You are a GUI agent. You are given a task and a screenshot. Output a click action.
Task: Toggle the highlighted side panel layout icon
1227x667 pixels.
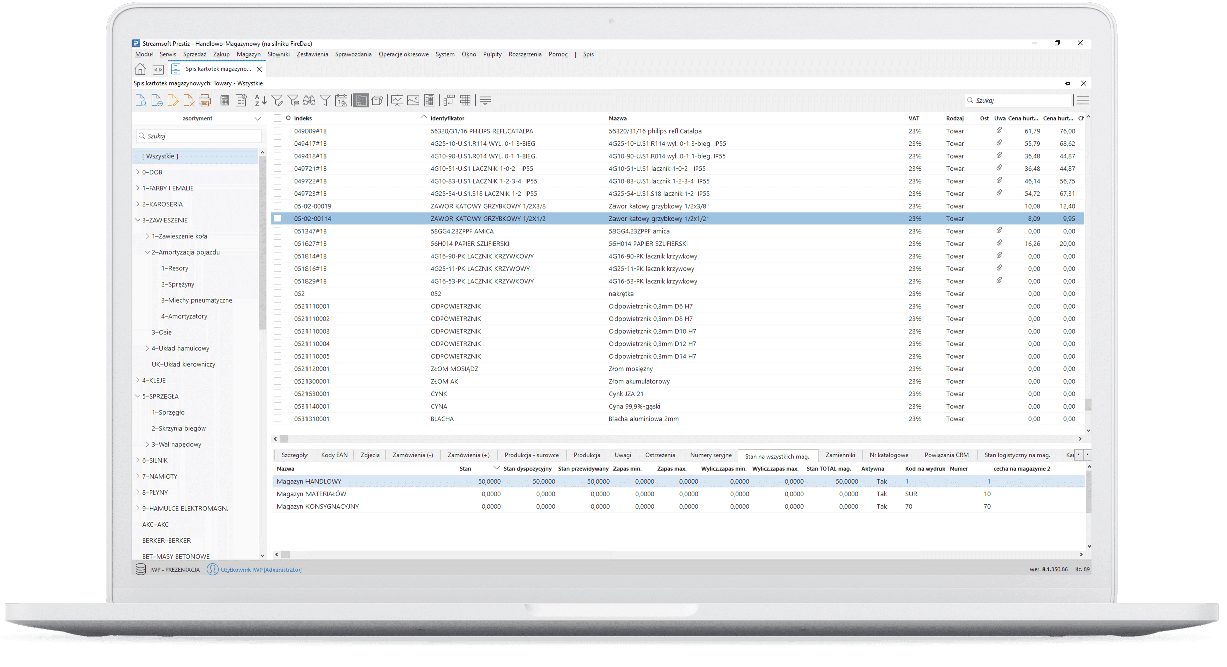361,100
